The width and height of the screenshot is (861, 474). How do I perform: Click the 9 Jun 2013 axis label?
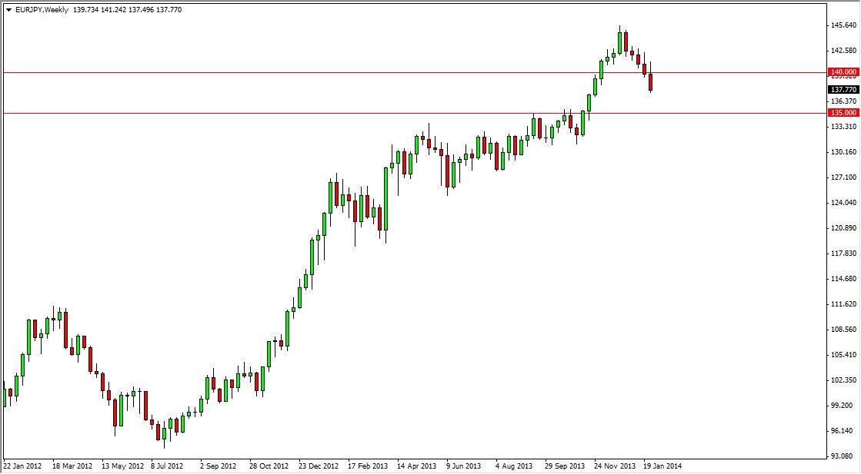click(462, 466)
